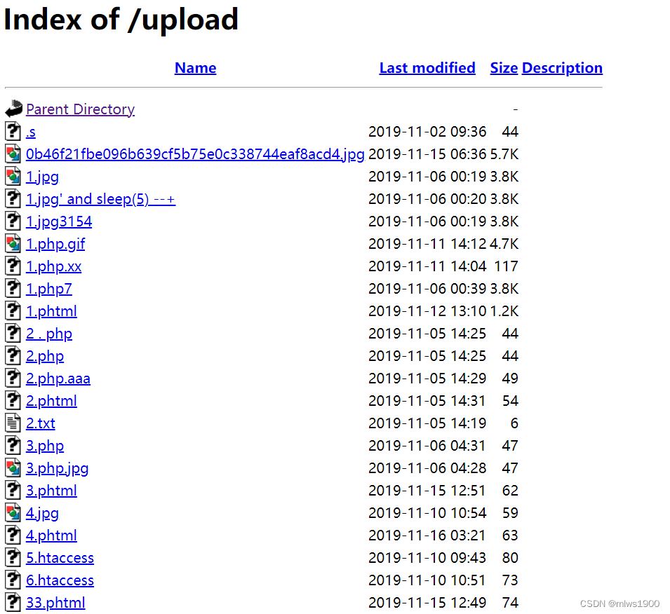Open the 4.jpg file link
This screenshot has height=614, width=670.
(42, 513)
